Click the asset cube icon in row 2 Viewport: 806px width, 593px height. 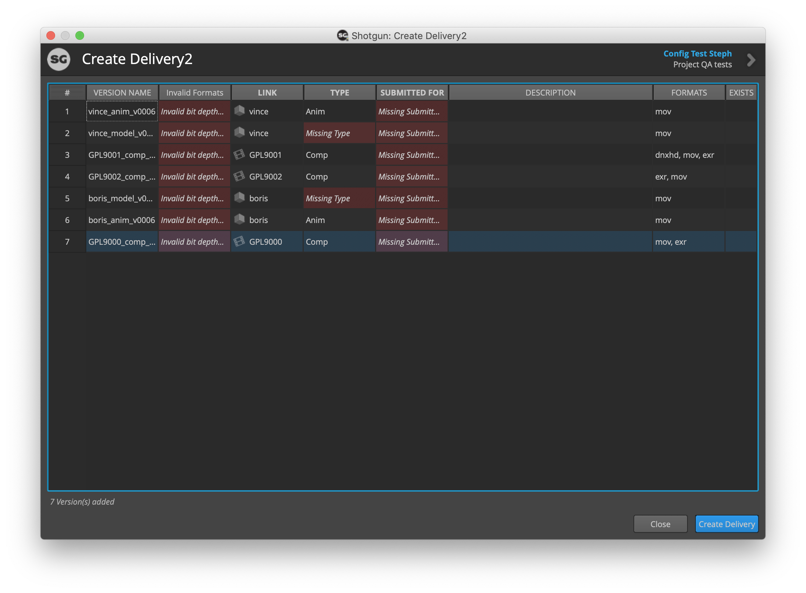[240, 133]
